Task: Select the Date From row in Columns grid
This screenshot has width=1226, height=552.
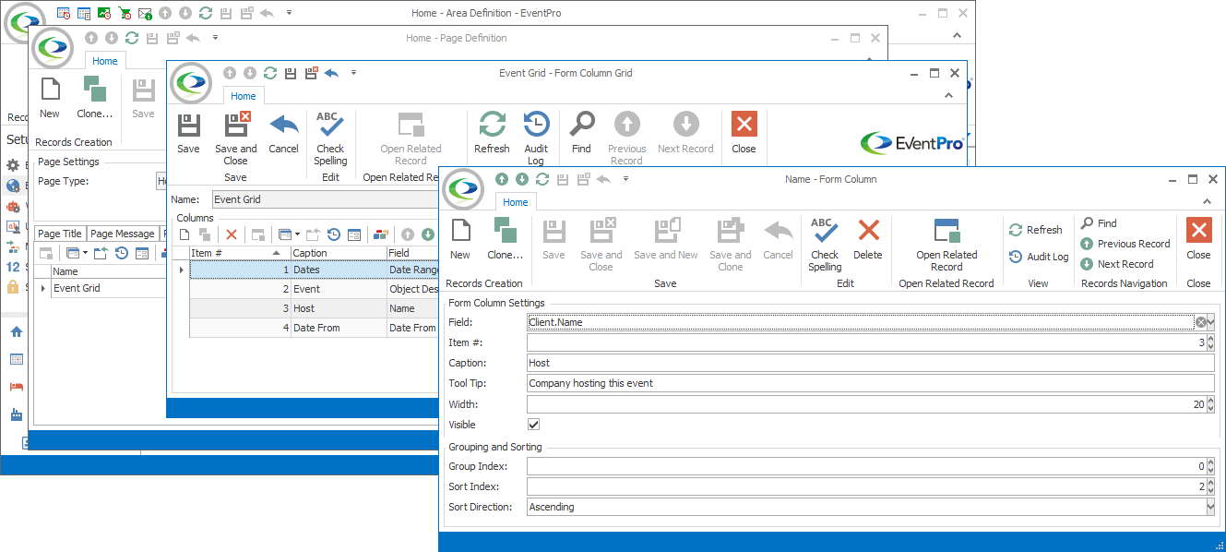Action: (315, 328)
